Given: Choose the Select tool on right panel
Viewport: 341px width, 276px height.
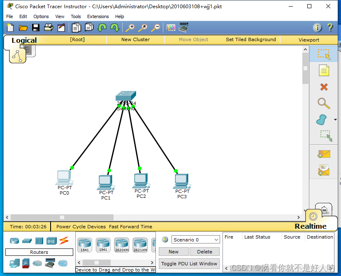Looking at the screenshot, I should 324,54.
